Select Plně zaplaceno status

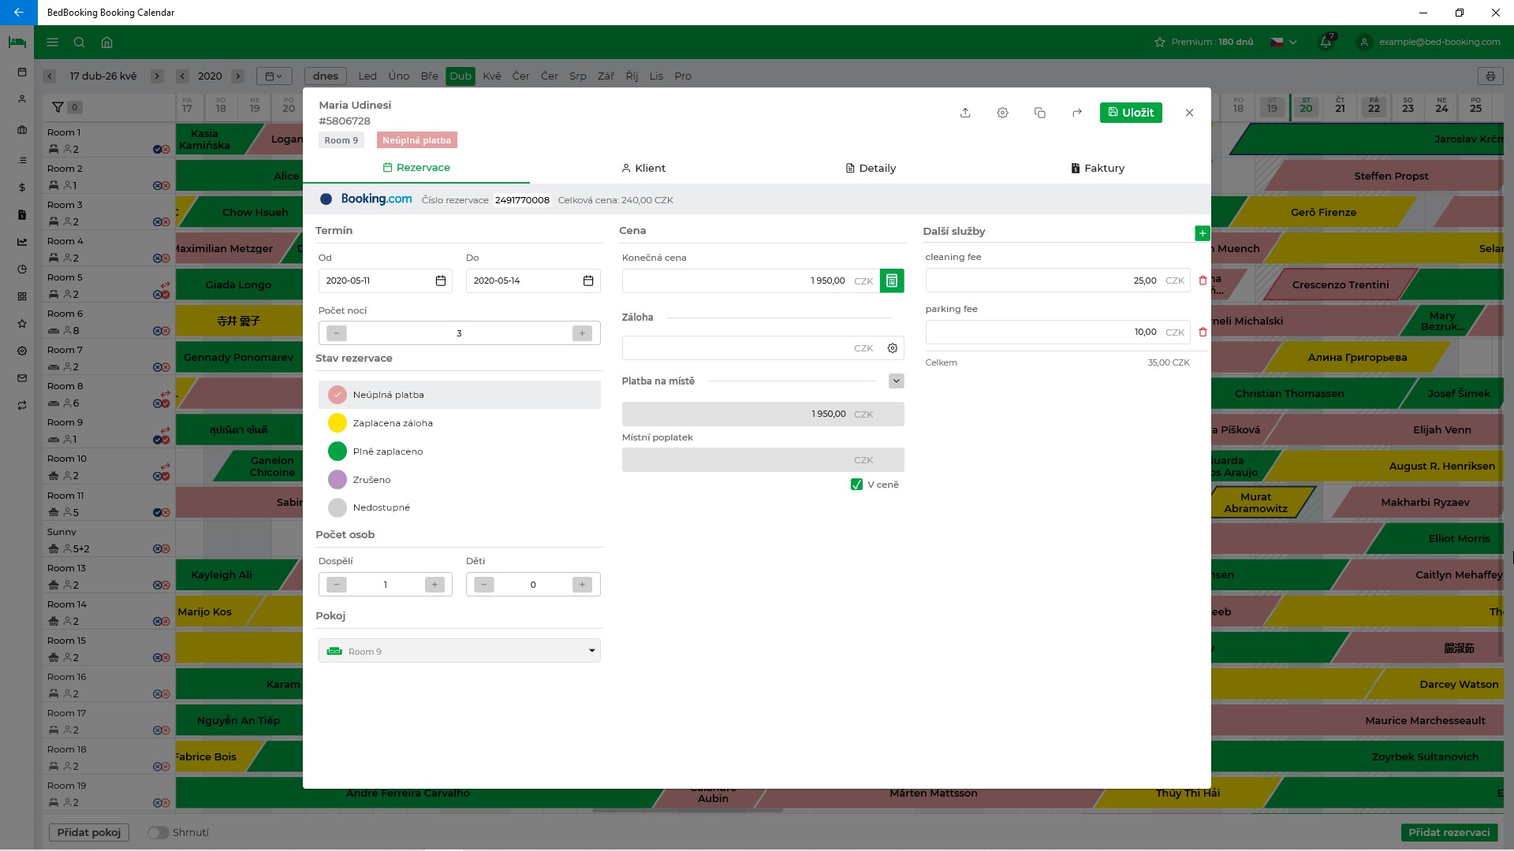click(x=460, y=452)
